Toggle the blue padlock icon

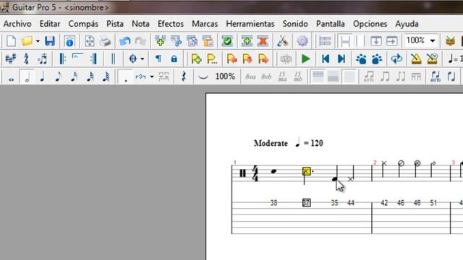[174, 58]
